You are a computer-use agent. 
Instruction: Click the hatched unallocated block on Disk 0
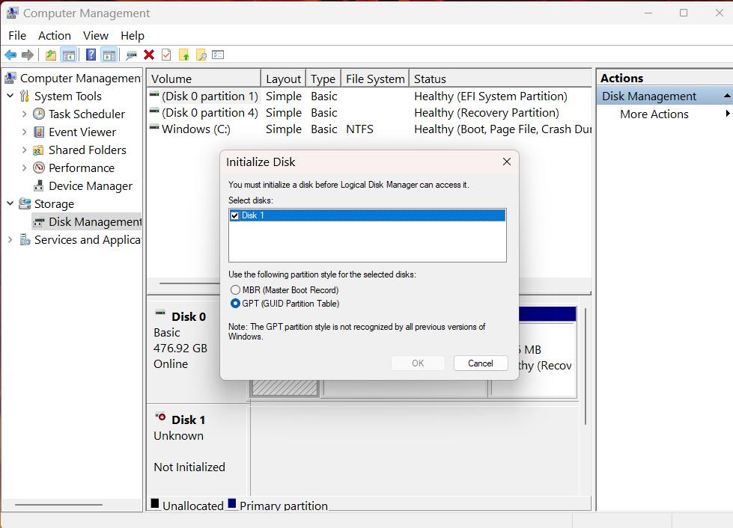[285, 387]
